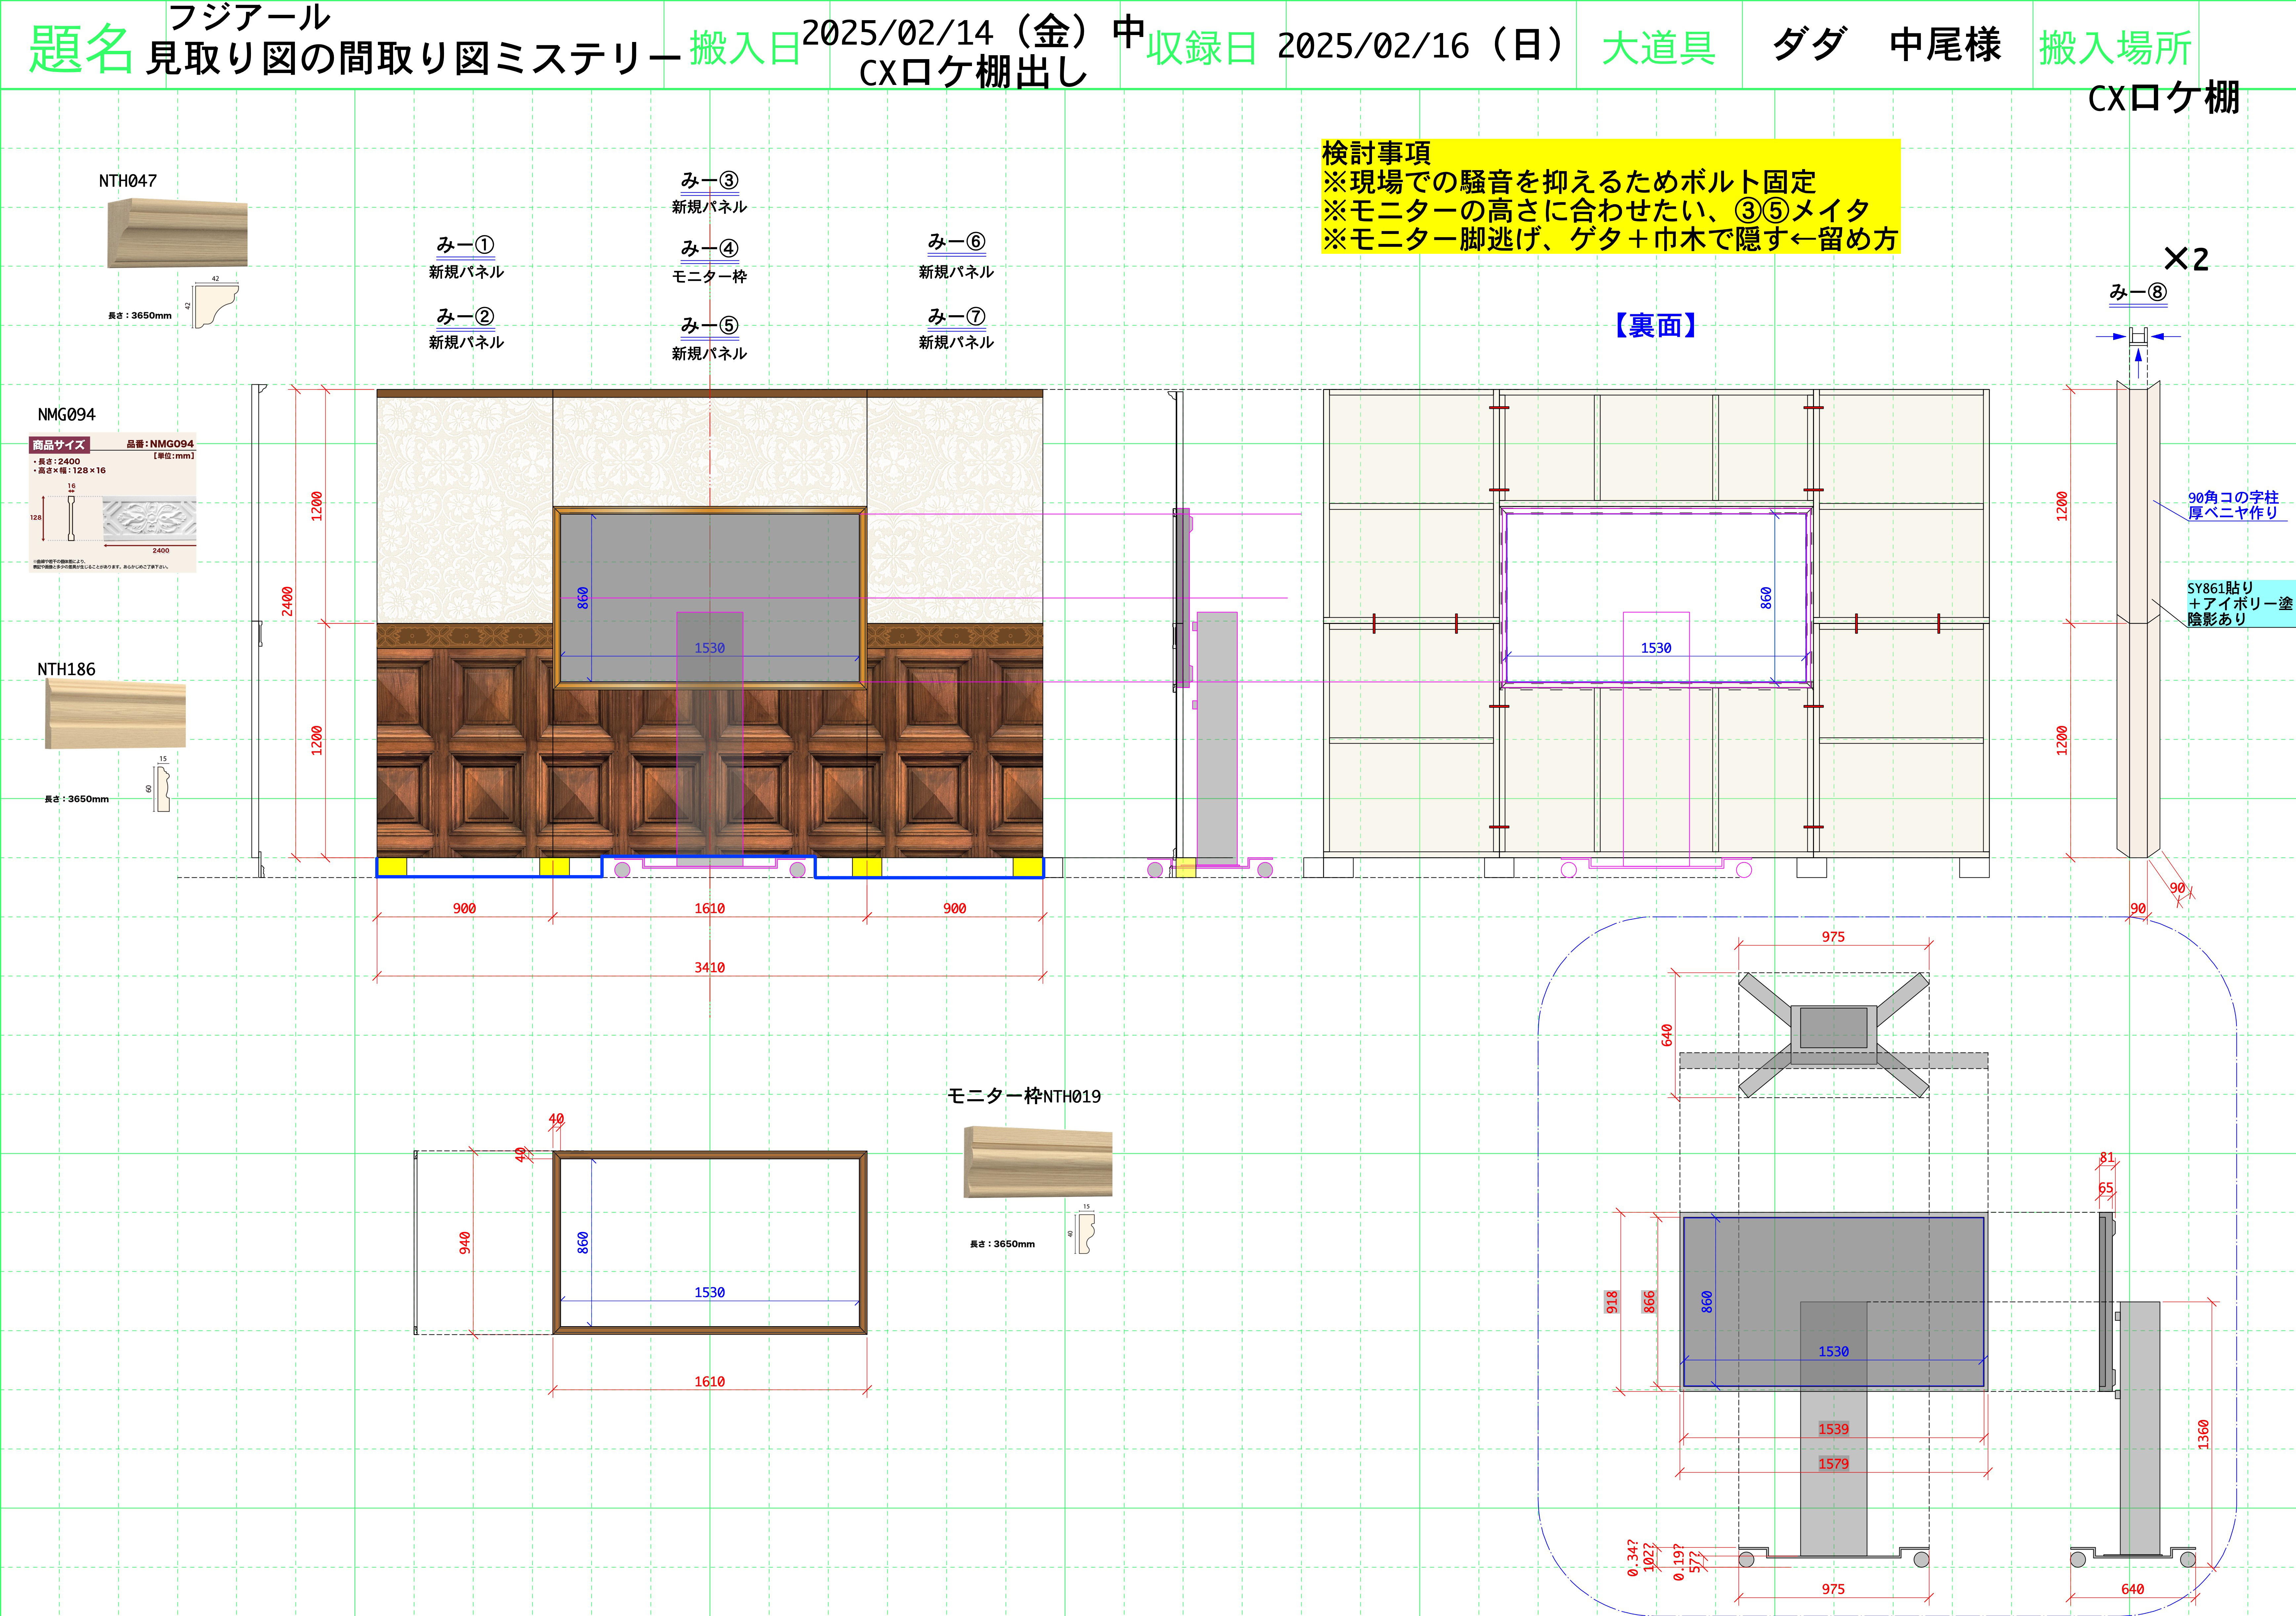This screenshot has height=1616, width=2296.
Task: Click the 1579 monitor width dimension
Action: pos(1833,1464)
